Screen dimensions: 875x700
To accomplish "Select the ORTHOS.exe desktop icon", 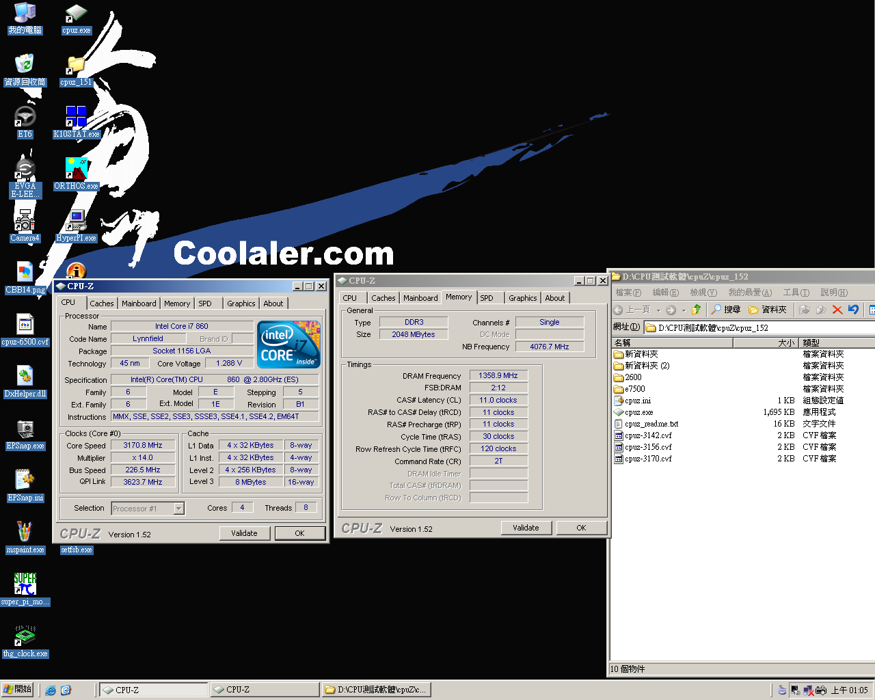I will coord(76,174).
